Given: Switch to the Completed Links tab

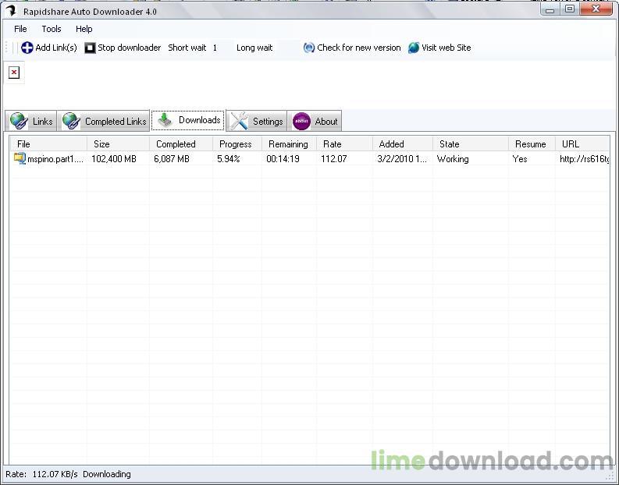Looking at the screenshot, I should pos(104,121).
